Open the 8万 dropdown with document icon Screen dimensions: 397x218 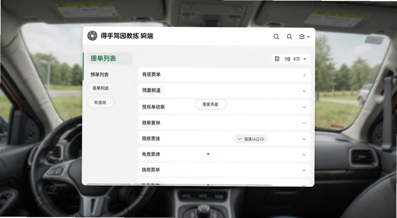point(291,59)
